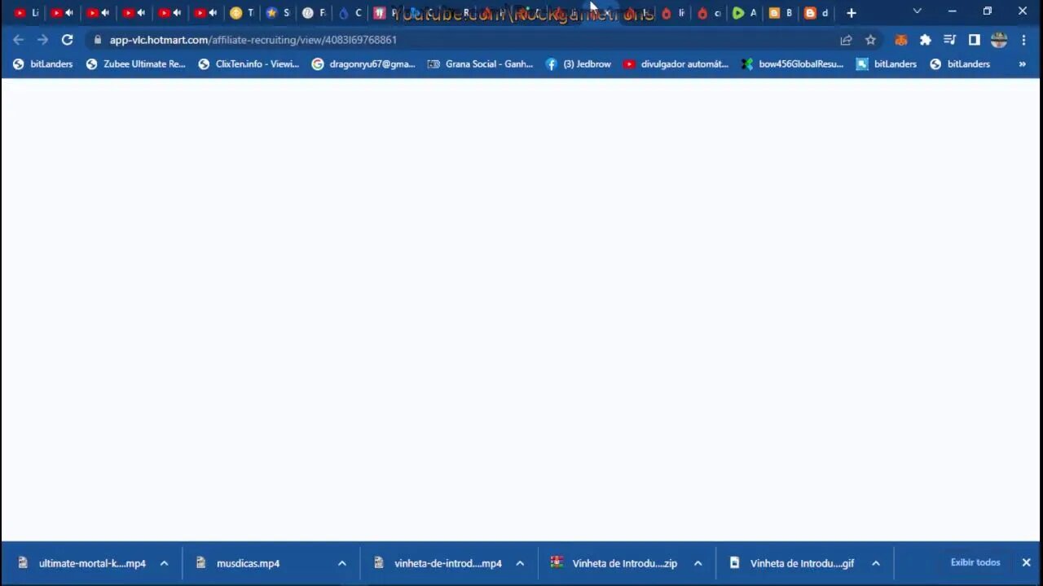Click the browser forward arrow

click(x=42, y=40)
